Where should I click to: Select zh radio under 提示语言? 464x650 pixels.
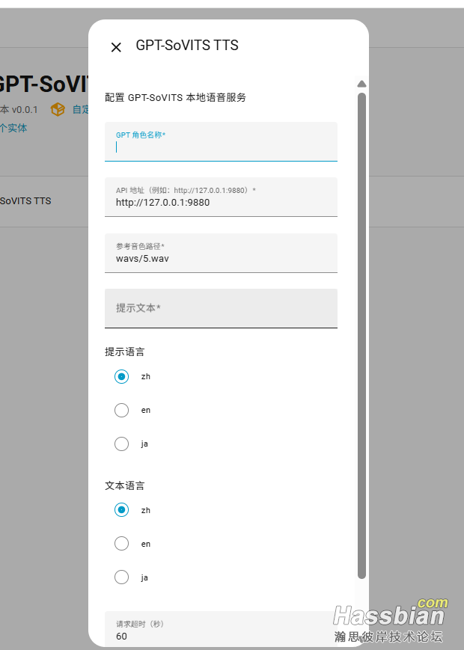pos(121,376)
